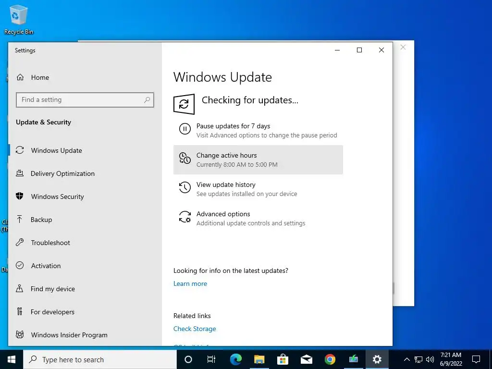Click the pause icon beside Pause updates
The image size is (492, 369).
tap(185, 129)
